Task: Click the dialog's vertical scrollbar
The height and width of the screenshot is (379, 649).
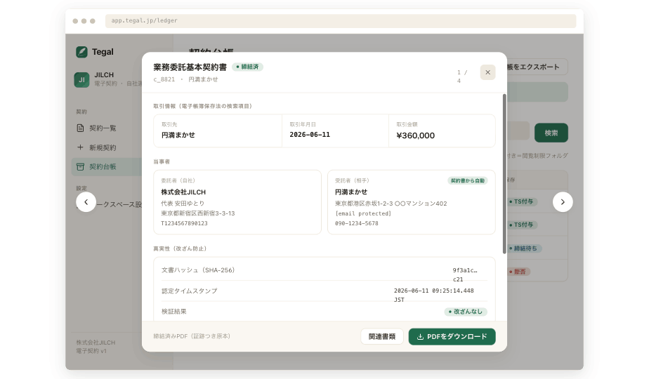Action: point(504,174)
